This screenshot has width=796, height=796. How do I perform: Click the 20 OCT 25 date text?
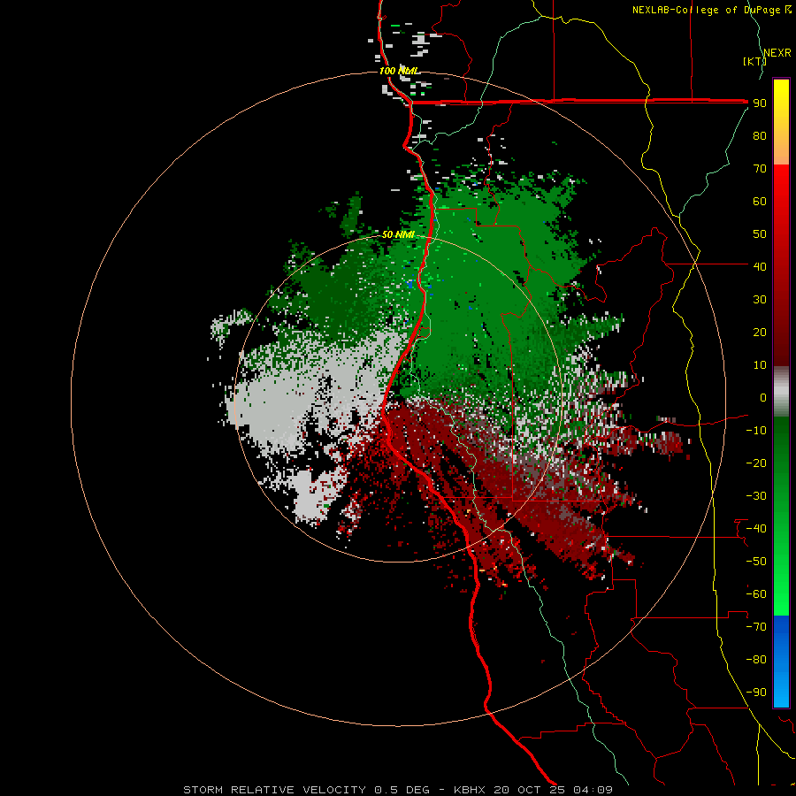tap(529, 790)
